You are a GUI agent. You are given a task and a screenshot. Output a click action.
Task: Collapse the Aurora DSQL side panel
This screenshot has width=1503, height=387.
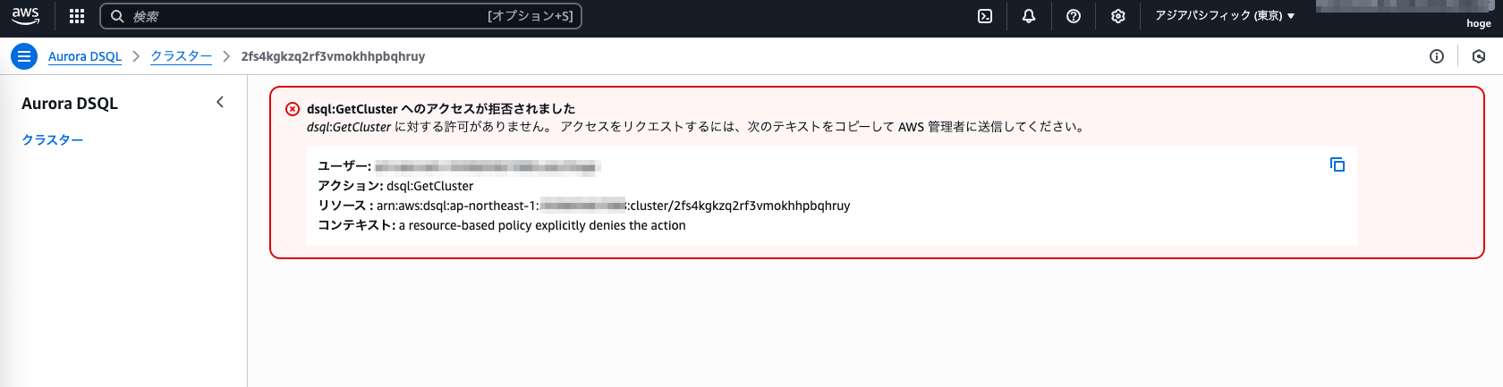pyautogui.click(x=220, y=103)
